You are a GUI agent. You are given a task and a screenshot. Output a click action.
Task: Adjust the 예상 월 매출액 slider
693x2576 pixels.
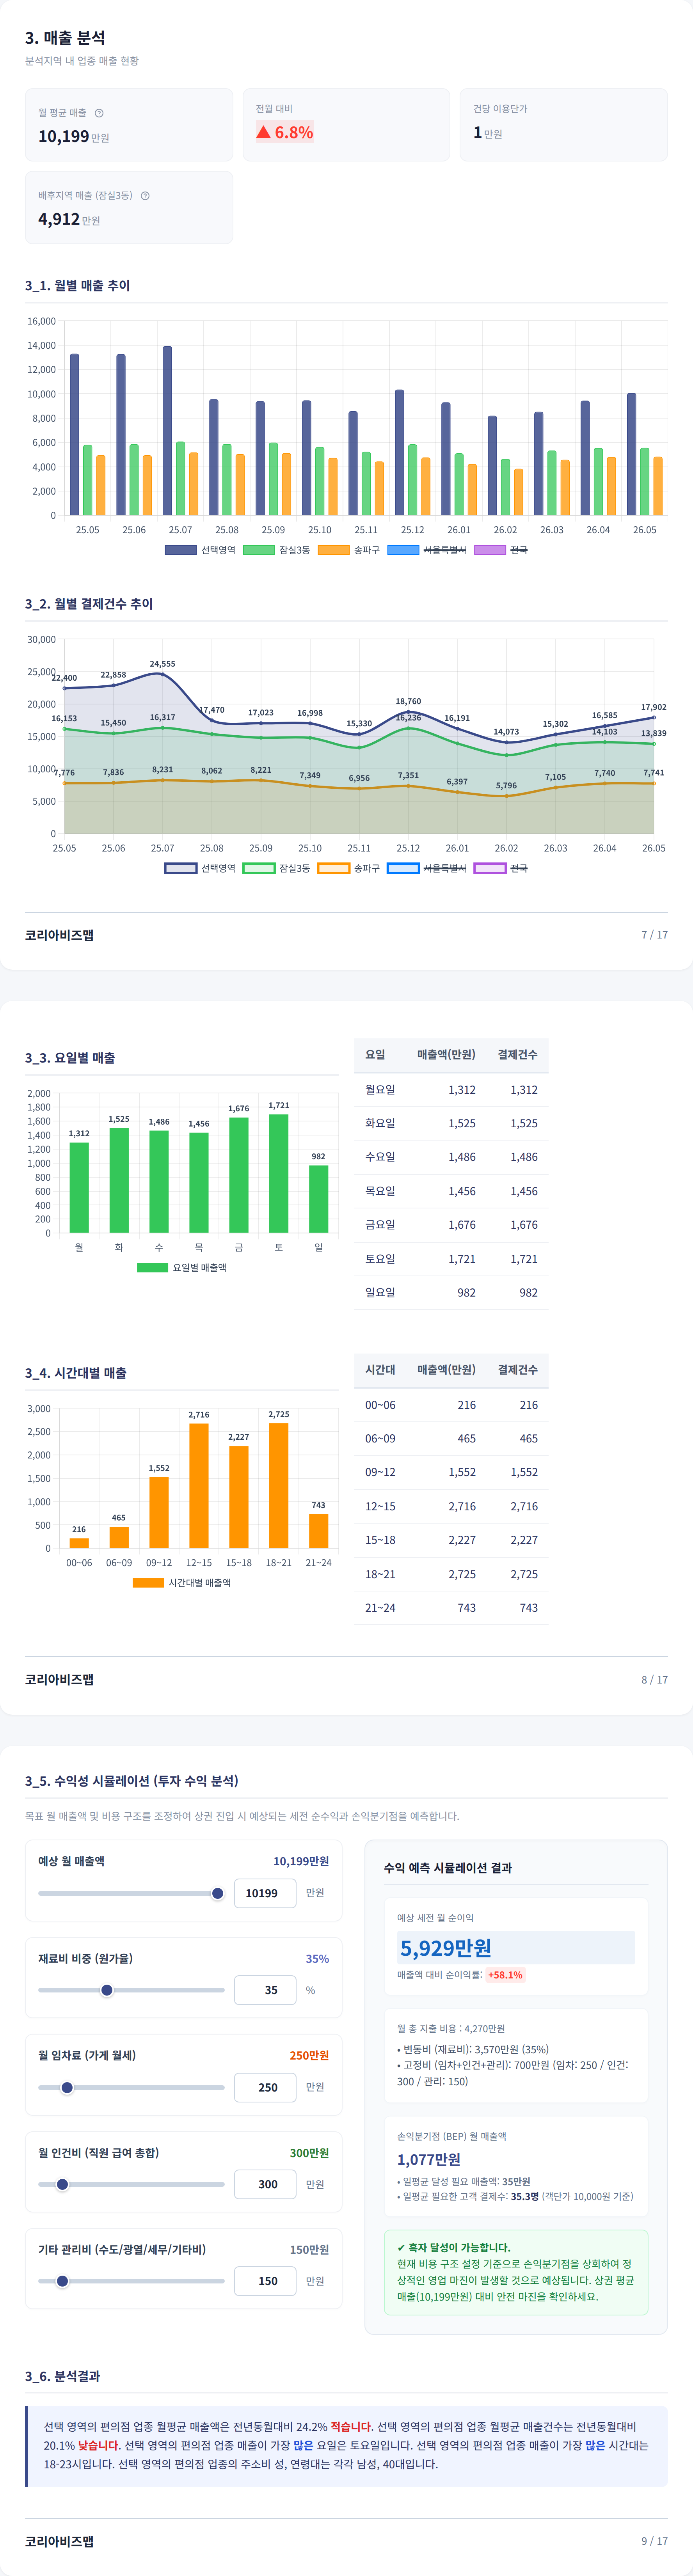point(131,1893)
